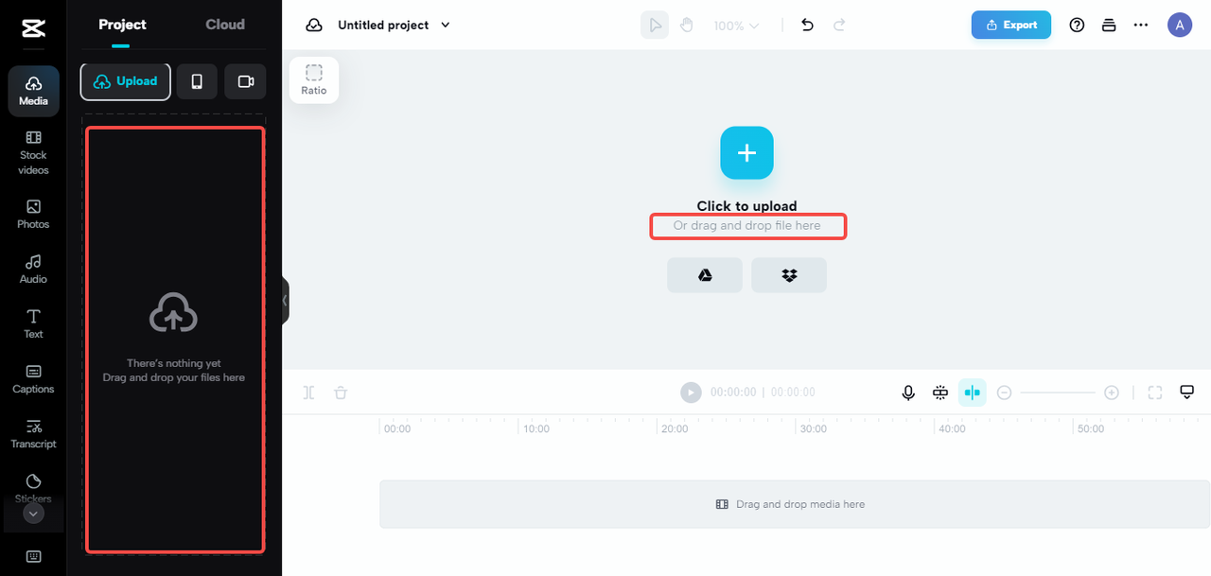
Task: Select the hand pan tool
Action: tap(687, 26)
